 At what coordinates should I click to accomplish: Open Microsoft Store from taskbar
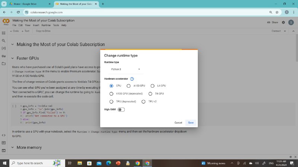pyautogui.click(x=89, y=163)
